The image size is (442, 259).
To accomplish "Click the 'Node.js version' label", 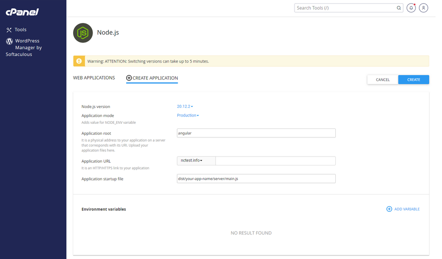I will (x=96, y=107).
